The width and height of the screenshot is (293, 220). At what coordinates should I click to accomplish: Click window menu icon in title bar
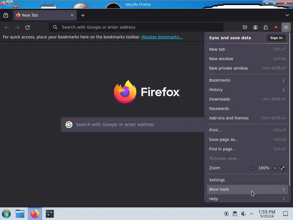pos(3,3)
